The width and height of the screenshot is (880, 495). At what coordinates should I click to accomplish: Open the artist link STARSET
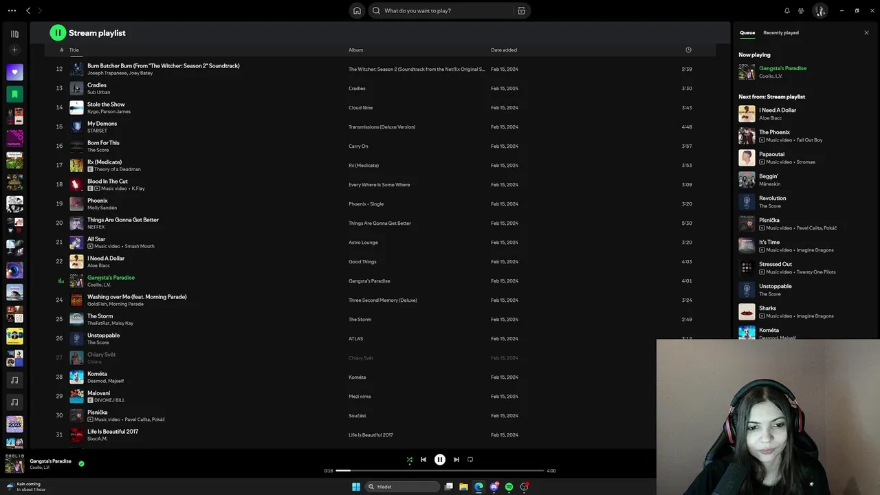pos(97,131)
